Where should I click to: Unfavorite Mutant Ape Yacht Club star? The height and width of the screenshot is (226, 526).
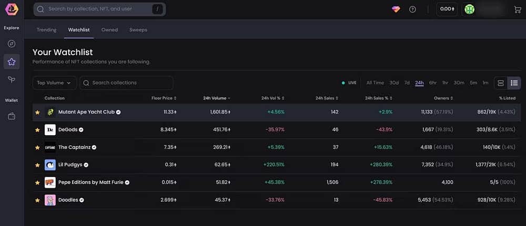37,112
